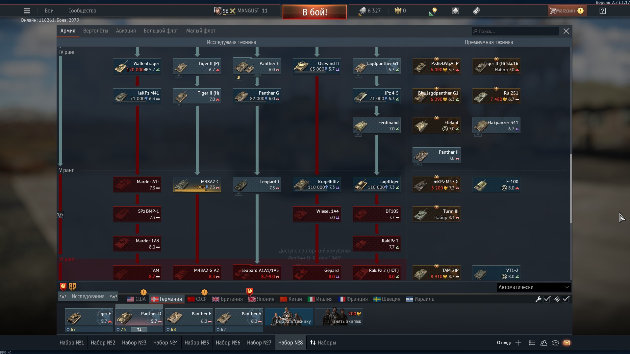Open the Бои menu
Image resolution: width=630 pixels, height=354 pixels.
point(49,11)
